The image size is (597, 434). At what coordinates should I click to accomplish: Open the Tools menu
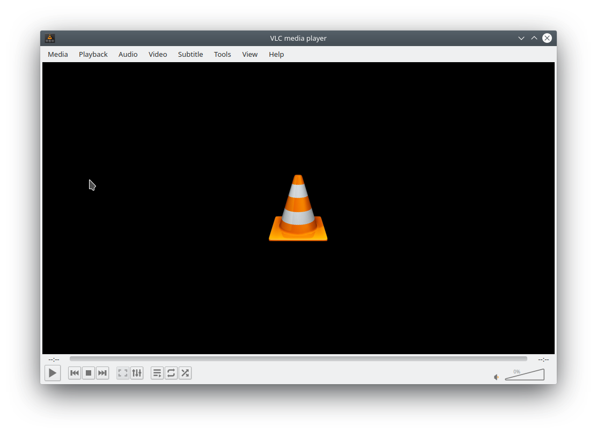click(223, 55)
